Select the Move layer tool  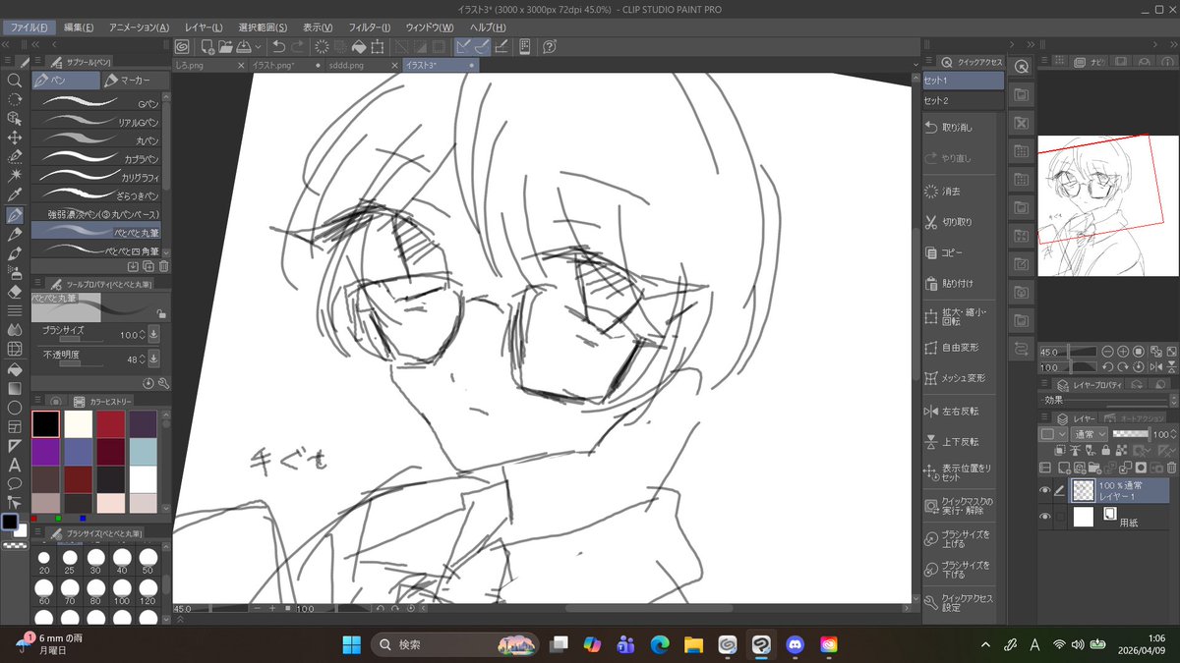click(x=14, y=138)
